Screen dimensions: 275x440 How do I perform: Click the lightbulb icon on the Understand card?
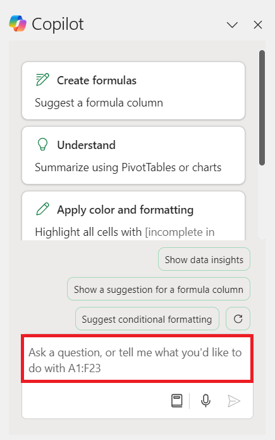click(x=42, y=145)
